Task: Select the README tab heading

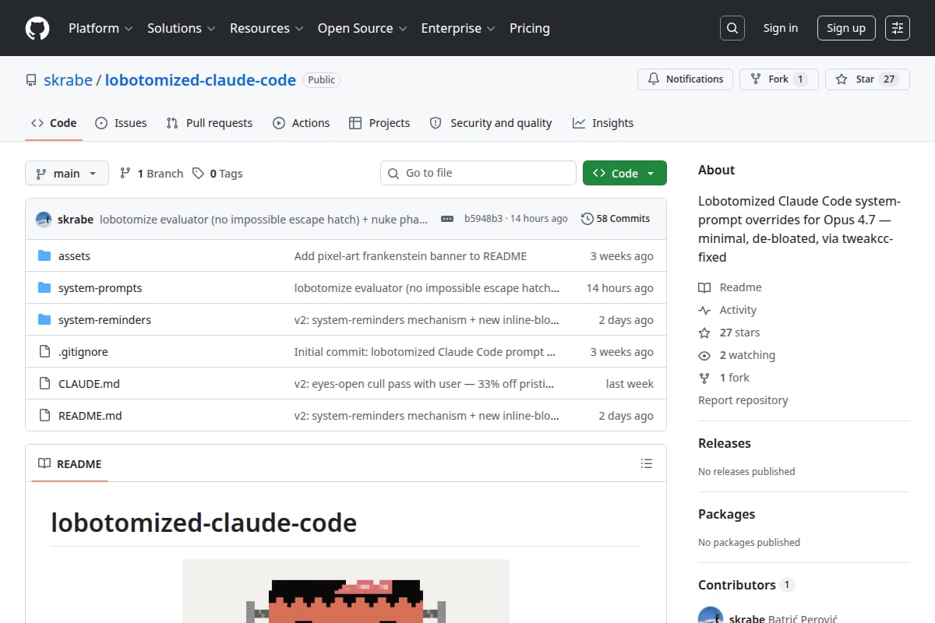Action: (x=70, y=463)
